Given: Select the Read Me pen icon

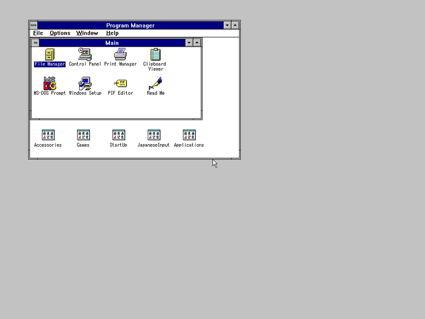Looking at the screenshot, I should point(156,83).
